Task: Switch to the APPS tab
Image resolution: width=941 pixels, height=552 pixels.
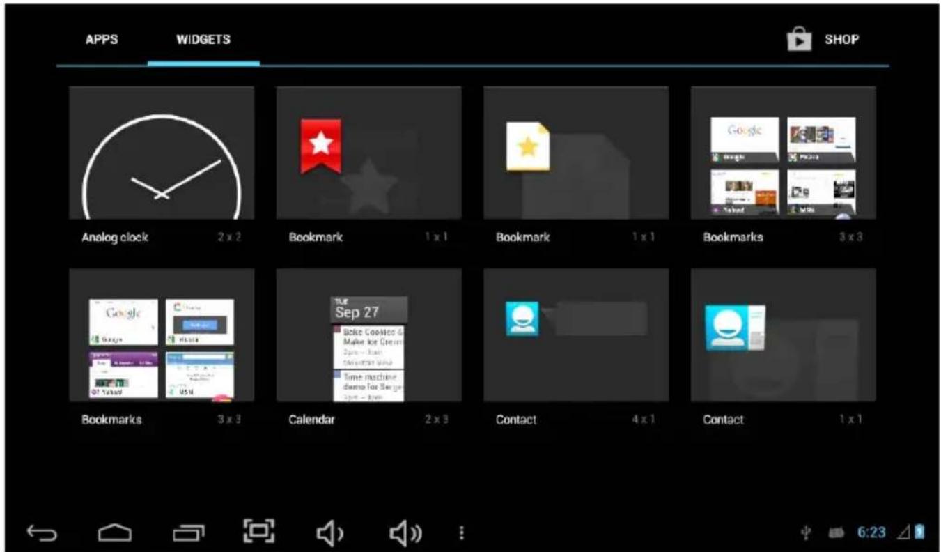Action: 102,39
